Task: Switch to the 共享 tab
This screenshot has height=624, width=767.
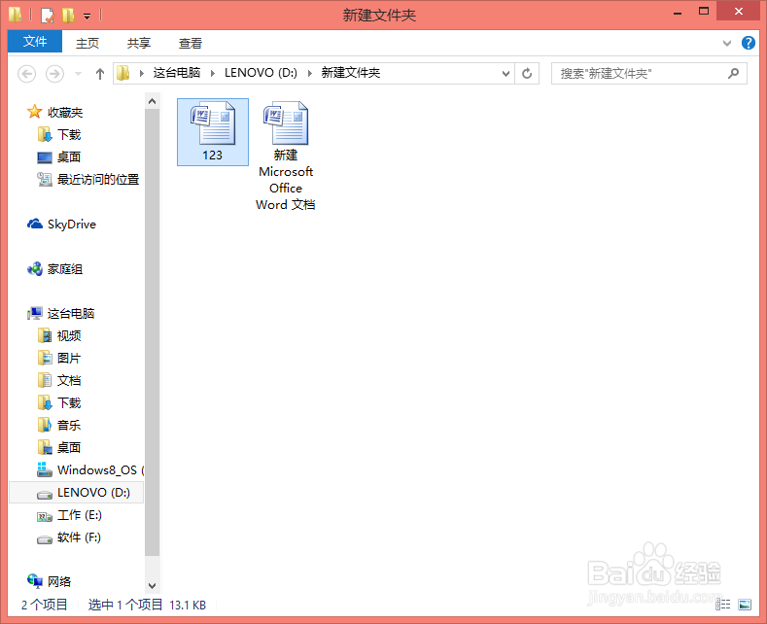Action: pos(139,43)
